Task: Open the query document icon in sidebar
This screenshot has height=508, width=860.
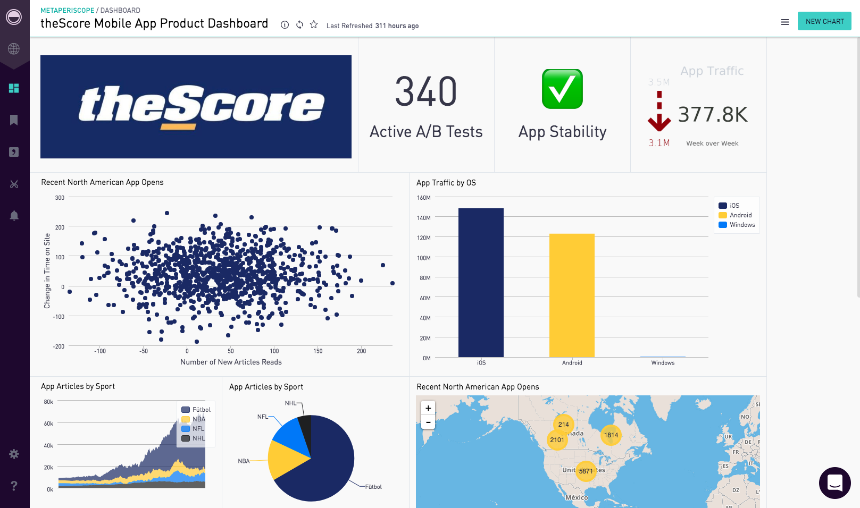Action: click(x=14, y=152)
